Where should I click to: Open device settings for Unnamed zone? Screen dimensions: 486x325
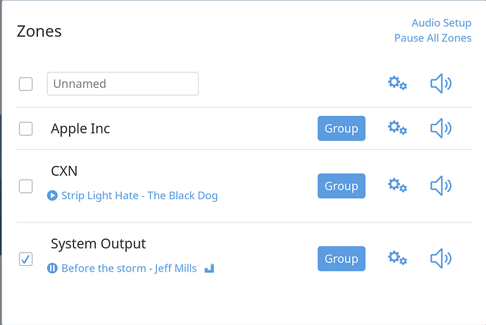(x=397, y=83)
